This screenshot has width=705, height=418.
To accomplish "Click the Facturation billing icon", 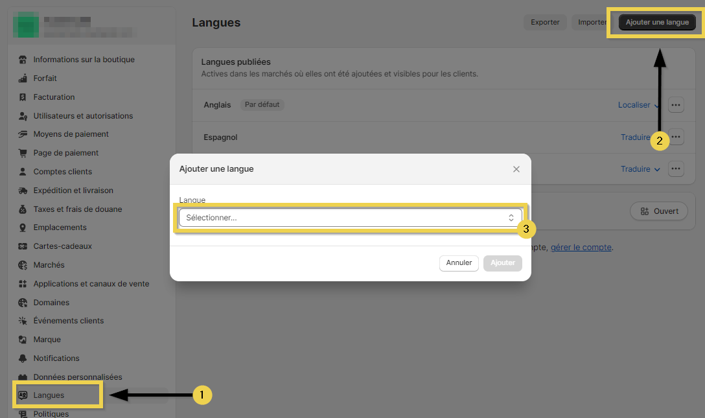I will 23,97.
